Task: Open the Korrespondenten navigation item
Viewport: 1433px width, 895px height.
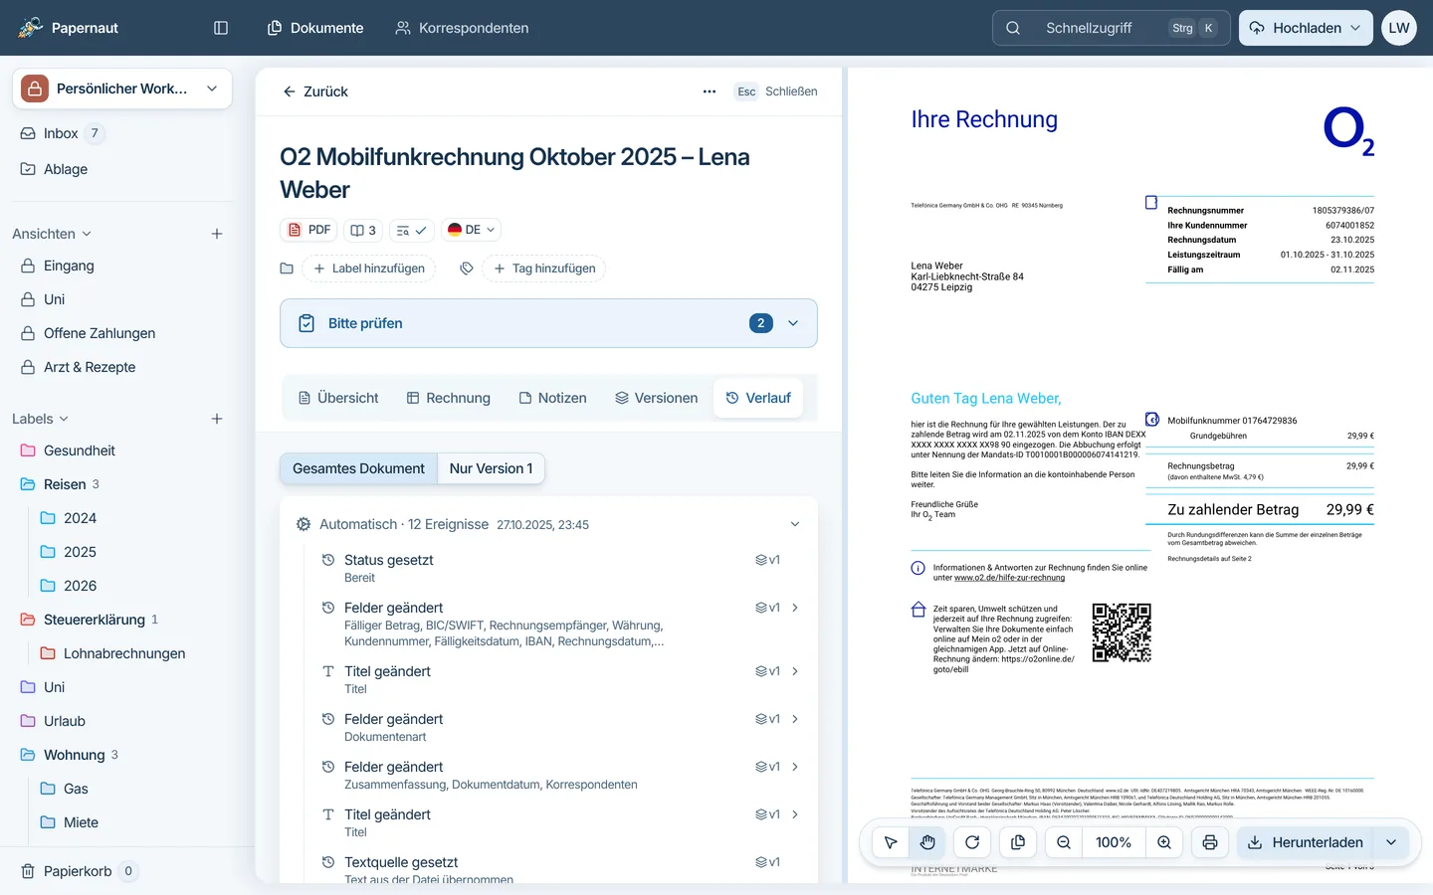Action: click(x=462, y=28)
